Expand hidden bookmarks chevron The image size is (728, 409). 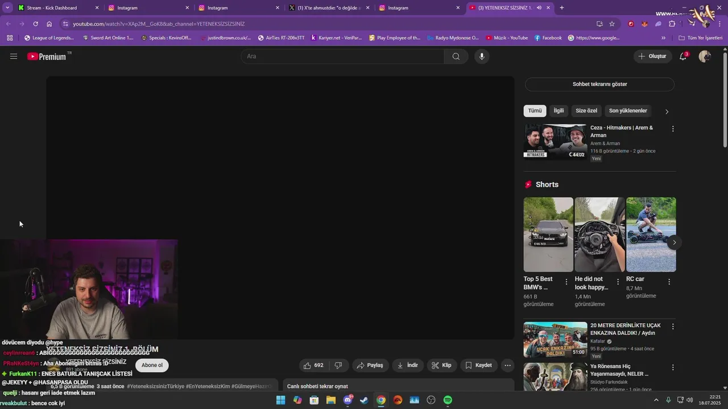pos(663,38)
